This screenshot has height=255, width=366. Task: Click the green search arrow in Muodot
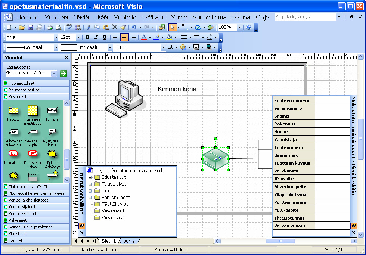(x=63, y=74)
